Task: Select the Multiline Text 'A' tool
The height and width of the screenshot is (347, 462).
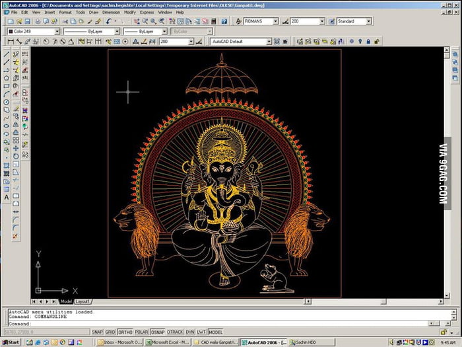Action: tap(6, 198)
